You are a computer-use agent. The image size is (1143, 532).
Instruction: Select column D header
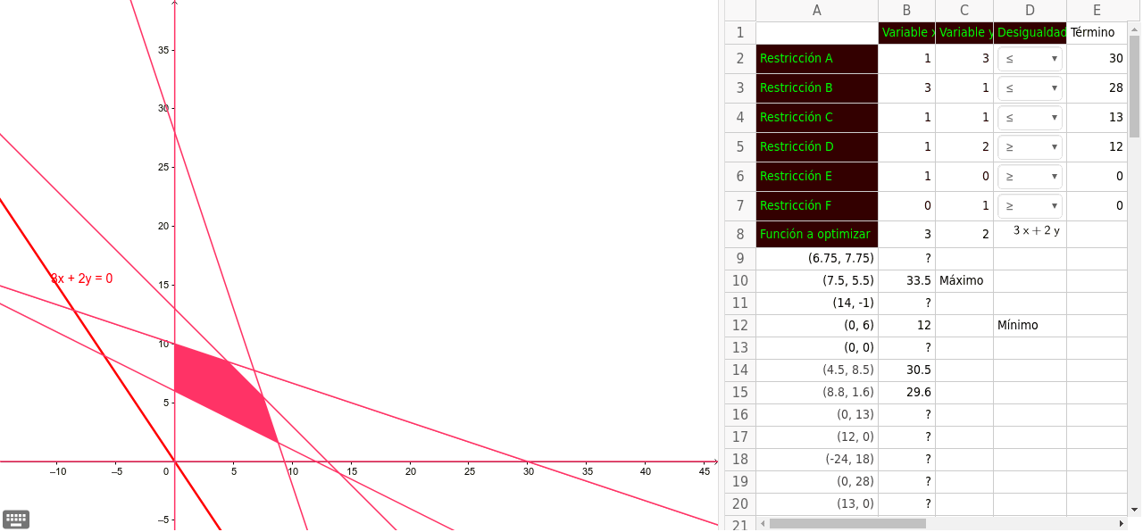1030,11
